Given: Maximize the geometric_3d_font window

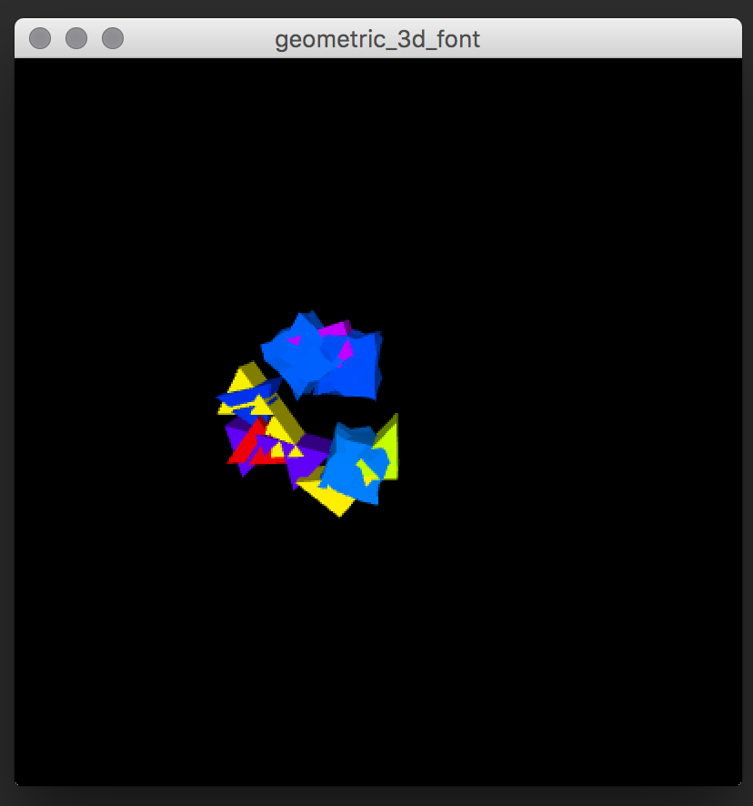Looking at the screenshot, I should 113,38.
